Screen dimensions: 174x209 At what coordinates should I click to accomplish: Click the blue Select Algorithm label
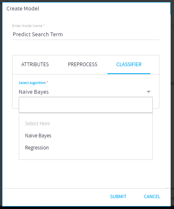click(x=32, y=83)
